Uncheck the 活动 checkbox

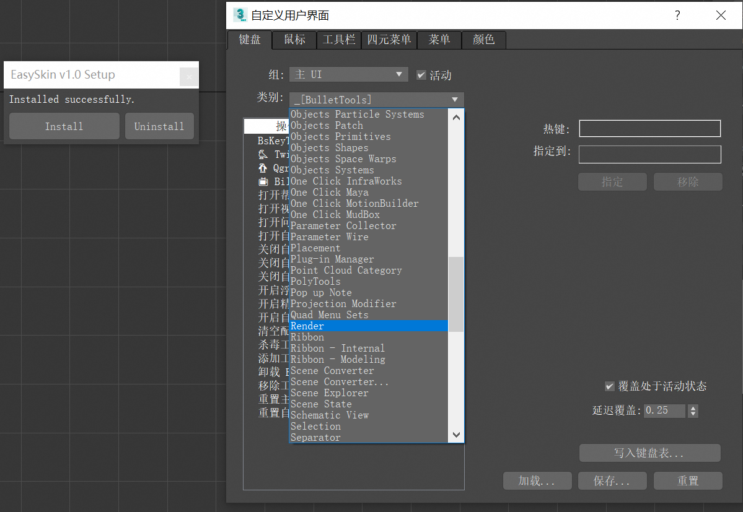click(x=421, y=74)
